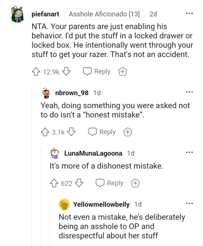This screenshot has height=246, width=203.
Task: Give an award to LunaMunaLagoona's comment
Action: 135,183
